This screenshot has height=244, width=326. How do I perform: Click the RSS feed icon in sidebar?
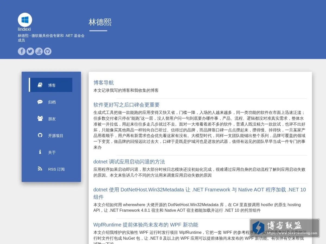(x=40, y=169)
